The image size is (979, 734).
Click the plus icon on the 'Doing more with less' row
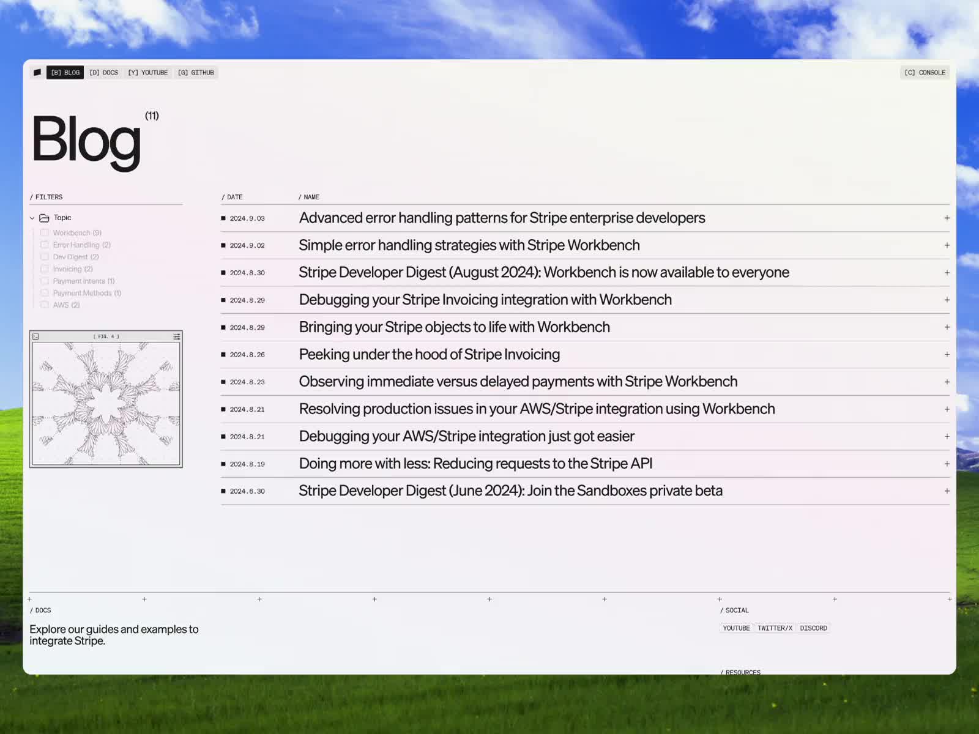coord(947,463)
